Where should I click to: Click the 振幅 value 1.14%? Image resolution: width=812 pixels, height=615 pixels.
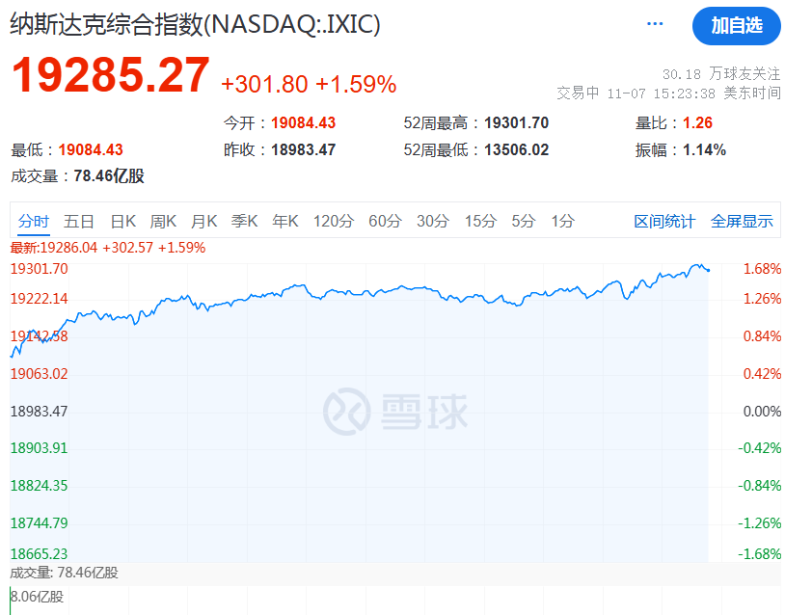(x=704, y=150)
